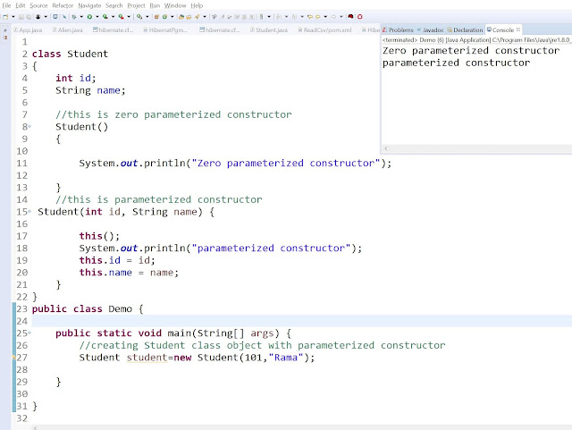The width and height of the screenshot is (572, 430).
Task: Collapse the Student() constructor at line 8
Action: click(x=29, y=127)
